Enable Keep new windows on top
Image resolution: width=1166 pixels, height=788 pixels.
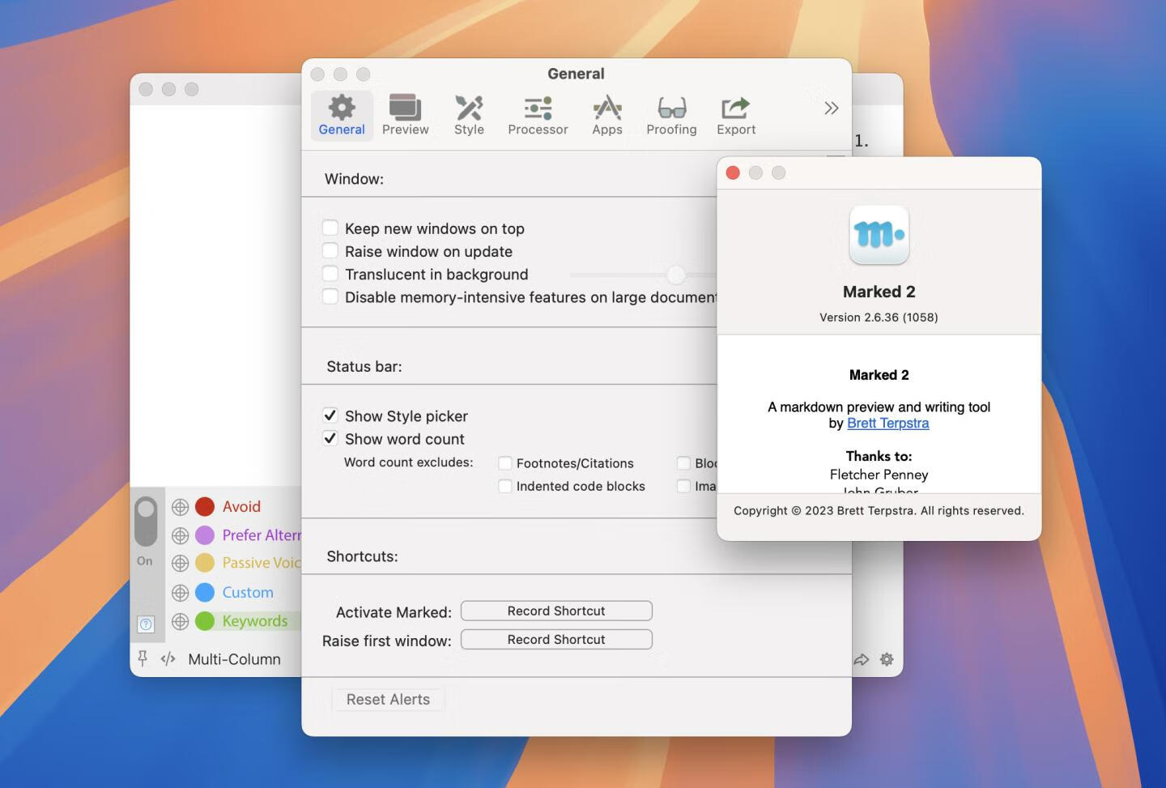[x=330, y=228]
